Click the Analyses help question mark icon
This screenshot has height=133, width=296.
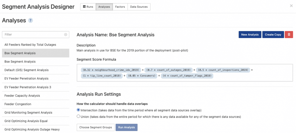click(x=30, y=20)
